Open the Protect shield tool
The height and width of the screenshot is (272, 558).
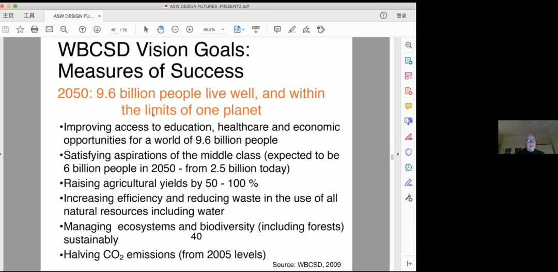[409, 152]
